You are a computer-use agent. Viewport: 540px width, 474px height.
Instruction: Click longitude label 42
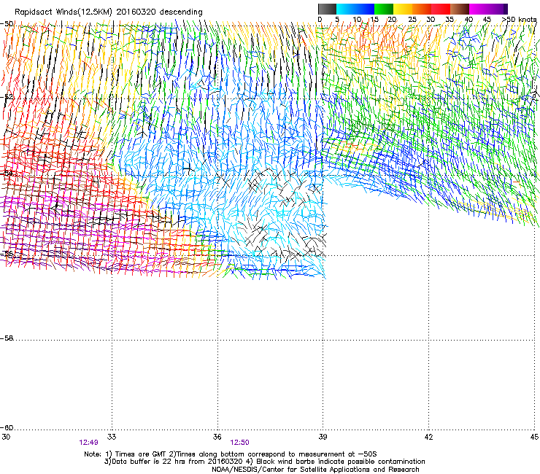428,437
